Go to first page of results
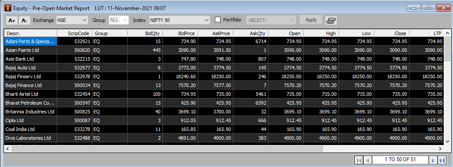 (x=358, y=160)
